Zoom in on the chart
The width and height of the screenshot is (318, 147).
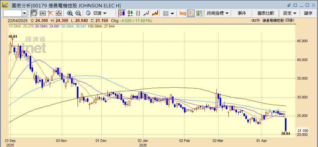(70, 13)
